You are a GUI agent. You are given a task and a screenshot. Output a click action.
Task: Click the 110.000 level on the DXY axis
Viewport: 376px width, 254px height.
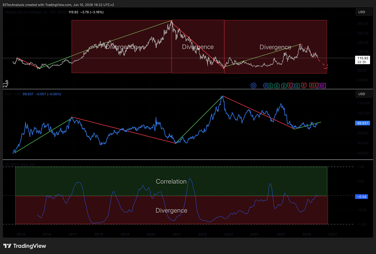(x=364, y=103)
